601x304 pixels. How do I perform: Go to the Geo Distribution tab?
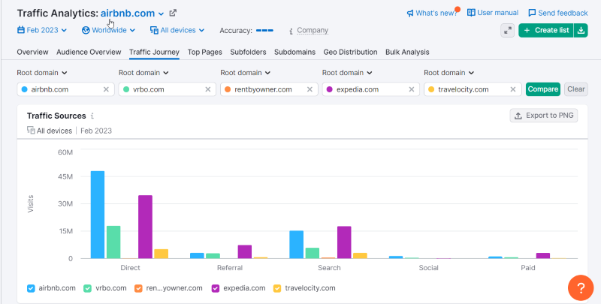click(x=350, y=52)
